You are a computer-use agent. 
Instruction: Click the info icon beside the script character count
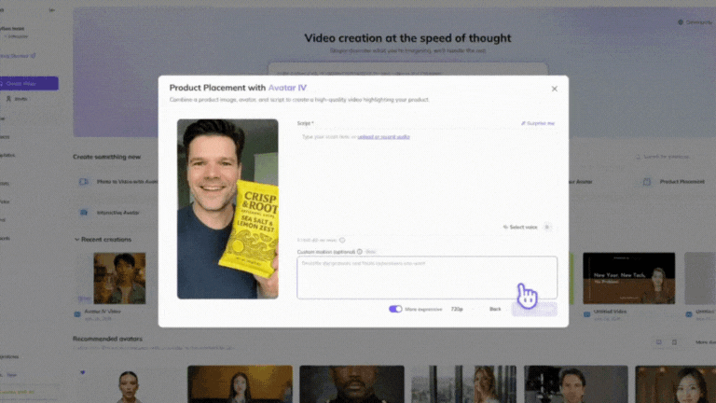pos(342,240)
